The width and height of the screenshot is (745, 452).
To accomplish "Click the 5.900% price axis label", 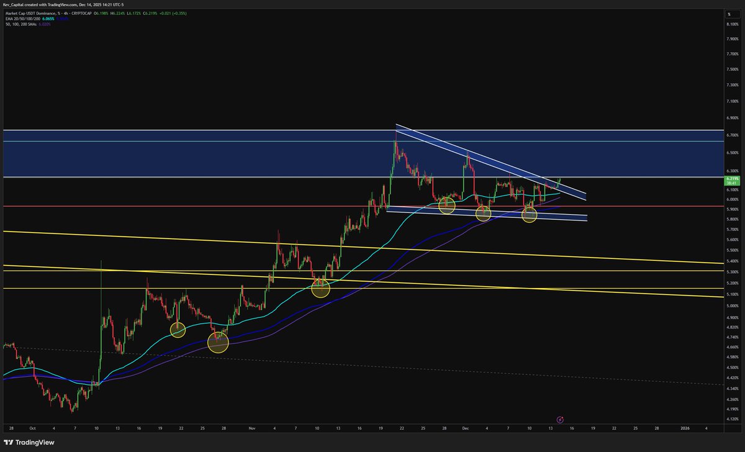I will [731, 209].
